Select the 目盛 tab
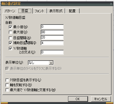 coord(25,11)
